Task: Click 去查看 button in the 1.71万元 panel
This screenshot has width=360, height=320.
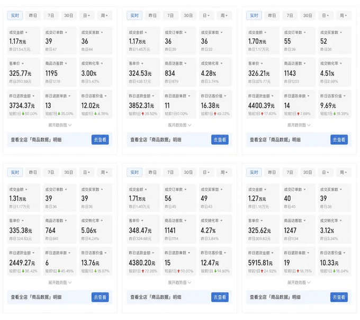Action: click(x=220, y=297)
